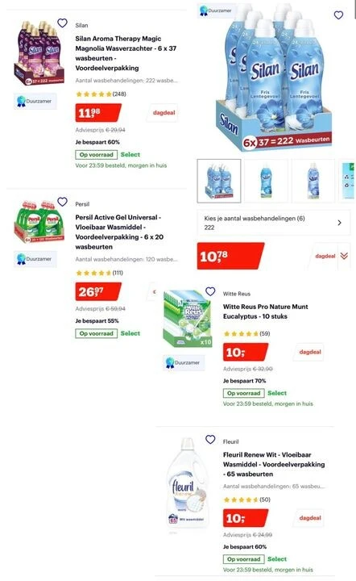The width and height of the screenshot is (356, 581).
Task: Click Duurzamer badge under Witte Reus image
Action: pyautogui.click(x=184, y=363)
